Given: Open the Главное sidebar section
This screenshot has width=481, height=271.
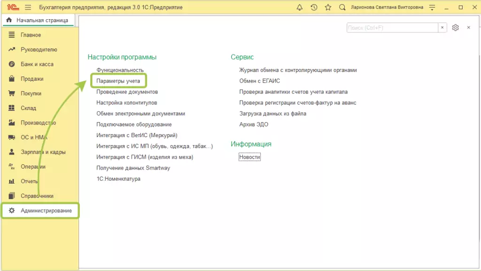Looking at the screenshot, I should pyautogui.click(x=31, y=35).
